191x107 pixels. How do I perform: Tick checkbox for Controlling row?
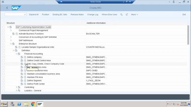click(x=3, y=87)
